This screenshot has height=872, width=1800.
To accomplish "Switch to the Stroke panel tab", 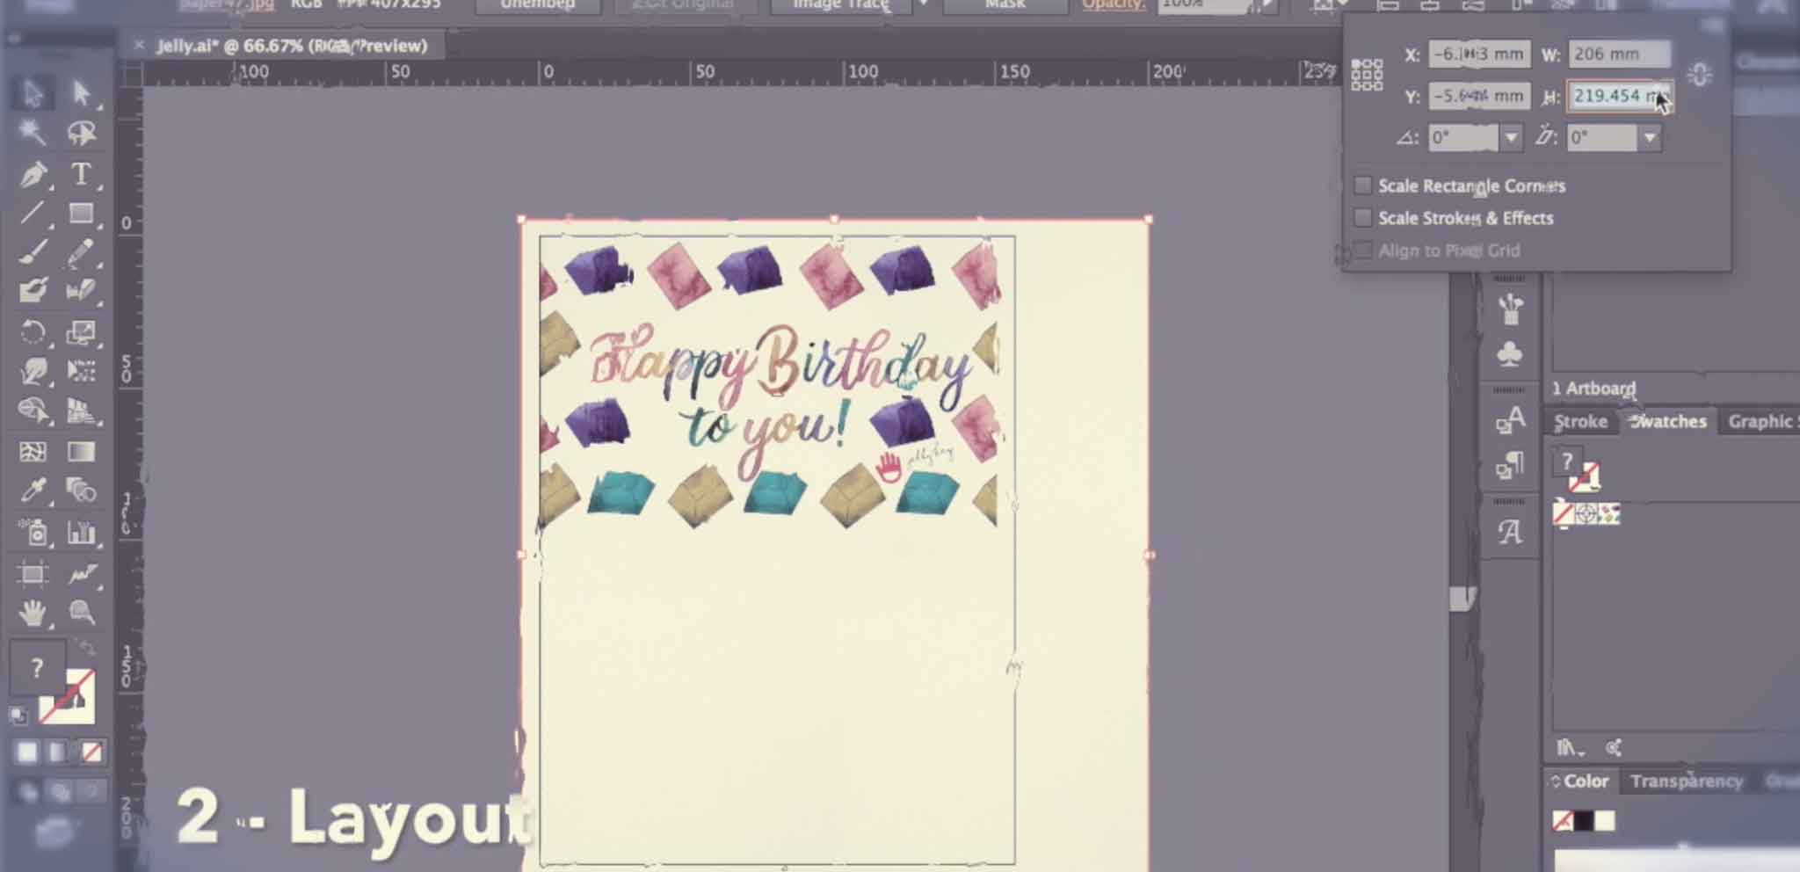I will tap(1580, 422).
